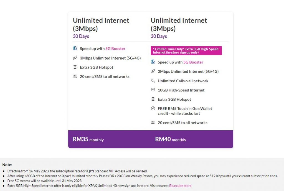284x191 pixels.
Task: Click the 5G icon in the RM35 plan
Action: click(x=75, y=49)
